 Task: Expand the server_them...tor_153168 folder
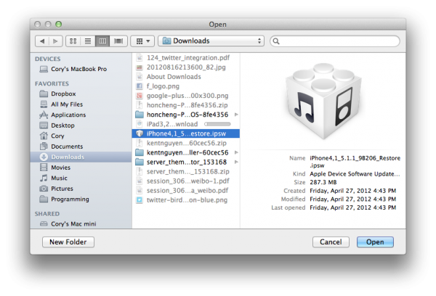[186, 163]
